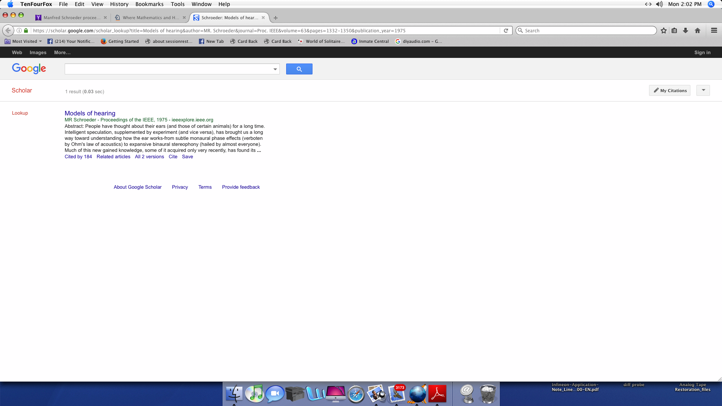Image resolution: width=722 pixels, height=406 pixels.
Task: Open the video chat app in dock
Action: tap(275, 394)
